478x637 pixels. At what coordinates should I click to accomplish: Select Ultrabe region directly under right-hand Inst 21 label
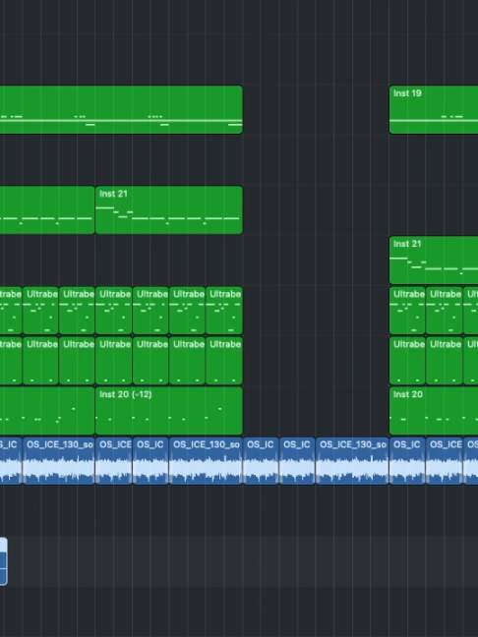pos(407,311)
